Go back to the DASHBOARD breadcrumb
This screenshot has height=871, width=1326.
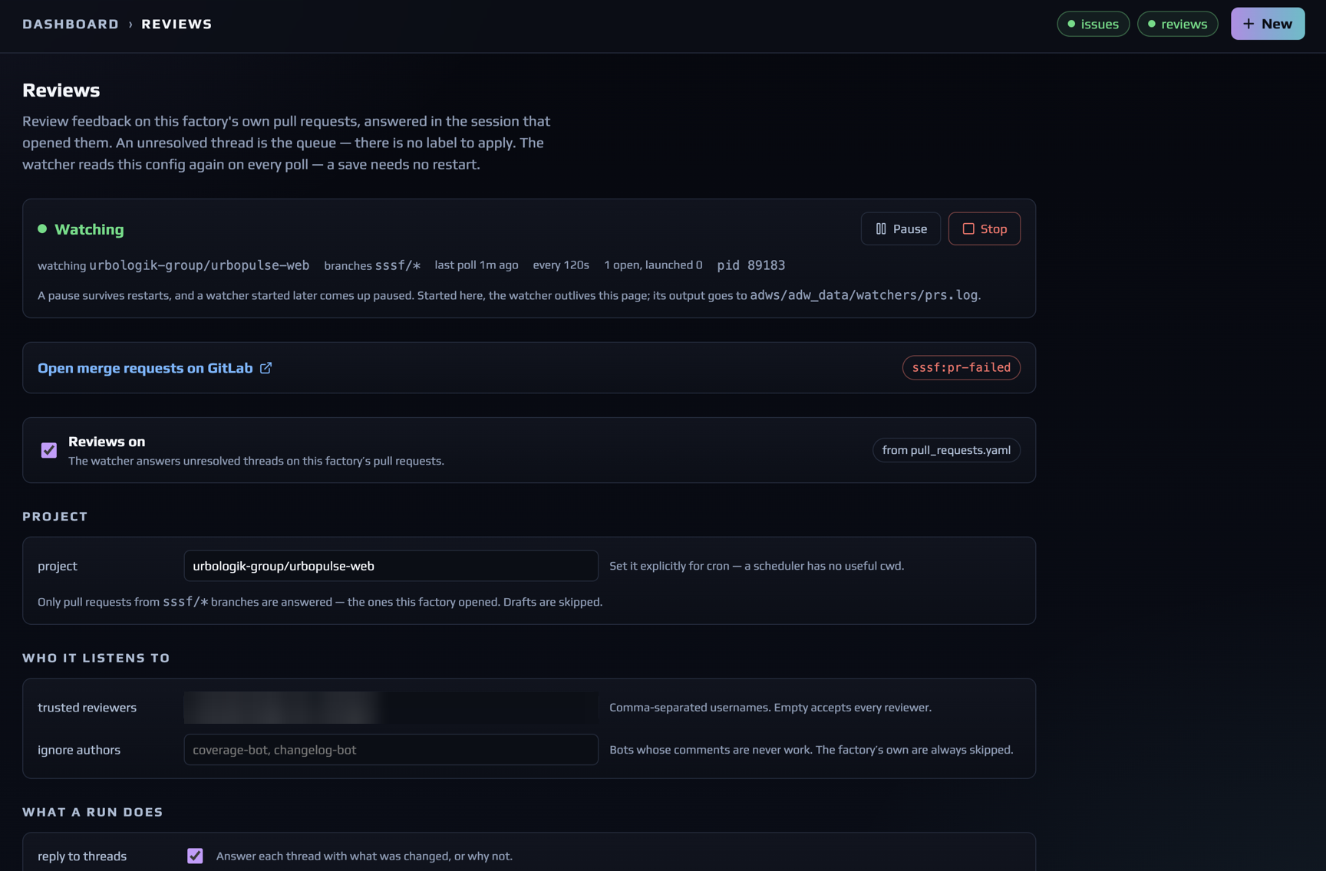pyautogui.click(x=71, y=24)
